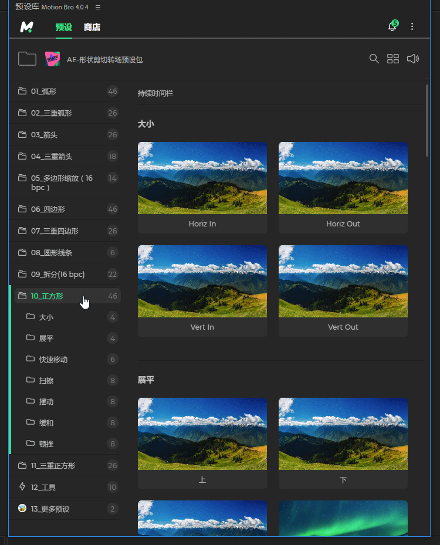The width and height of the screenshot is (440, 545).
Task: Open the notifications bell
Action: 392,26
